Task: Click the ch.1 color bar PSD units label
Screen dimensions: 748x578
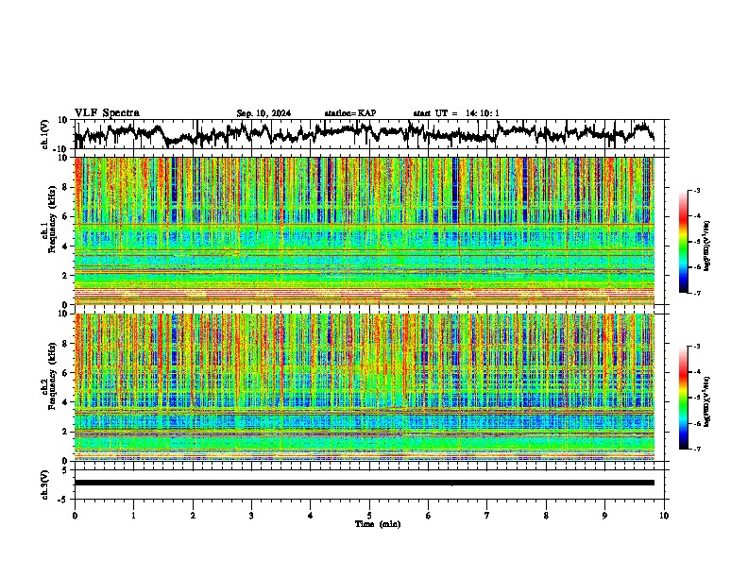Action: pyautogui.click(x=707, y=246)
